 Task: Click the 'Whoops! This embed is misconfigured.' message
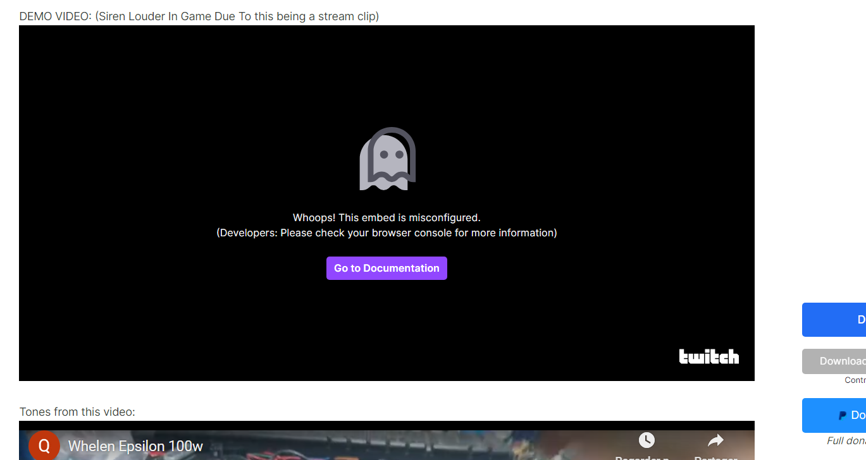tap(387, 217)
